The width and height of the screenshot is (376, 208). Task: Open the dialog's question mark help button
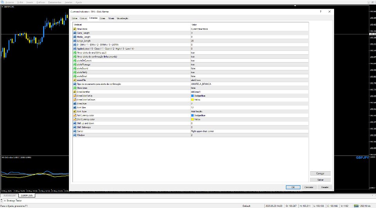[x=320, y=11]
